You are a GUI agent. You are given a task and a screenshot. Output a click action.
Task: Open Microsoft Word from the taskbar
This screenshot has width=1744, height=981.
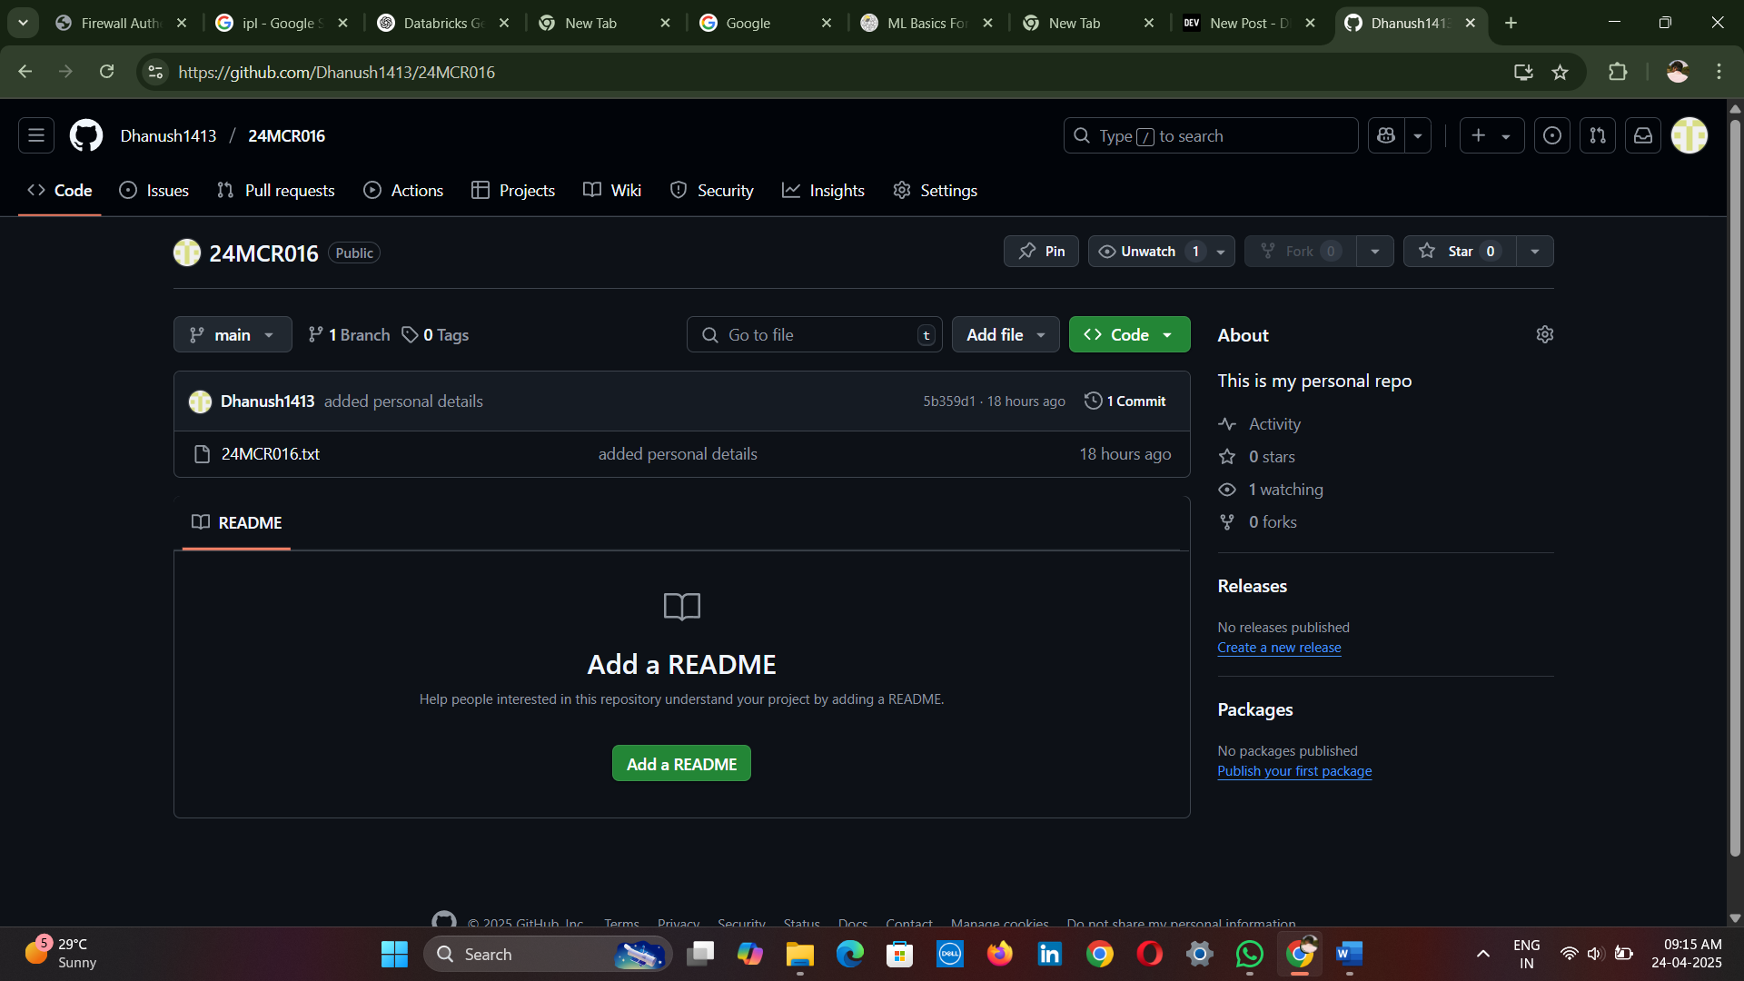point(1349,954)
